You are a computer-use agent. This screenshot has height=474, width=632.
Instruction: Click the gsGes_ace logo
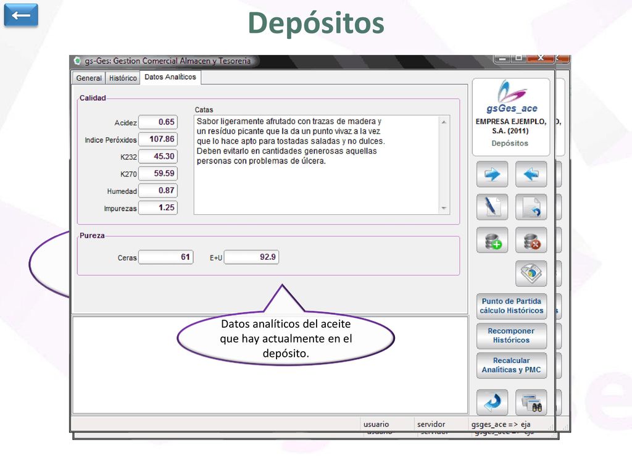coord(512,97)
